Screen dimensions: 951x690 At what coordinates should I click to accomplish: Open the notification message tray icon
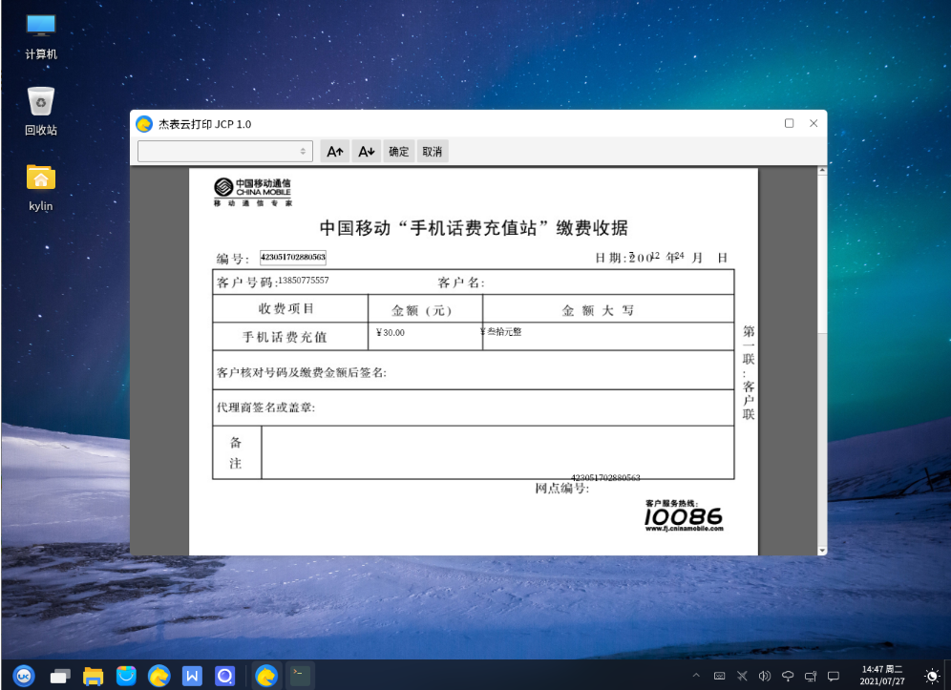tap(834, 676)
